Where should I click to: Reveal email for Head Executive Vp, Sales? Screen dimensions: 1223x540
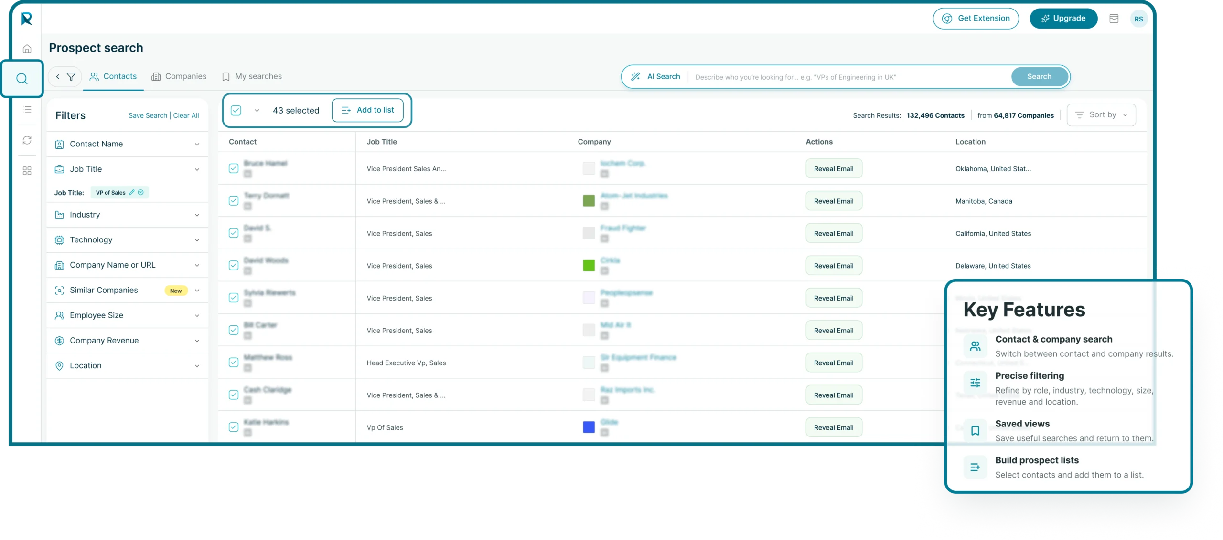[834, 363]
